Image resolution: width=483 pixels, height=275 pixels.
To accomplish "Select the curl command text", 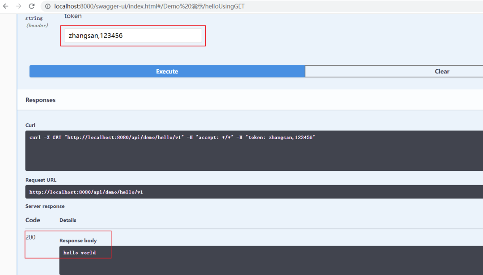I will [x=172, y=137].
